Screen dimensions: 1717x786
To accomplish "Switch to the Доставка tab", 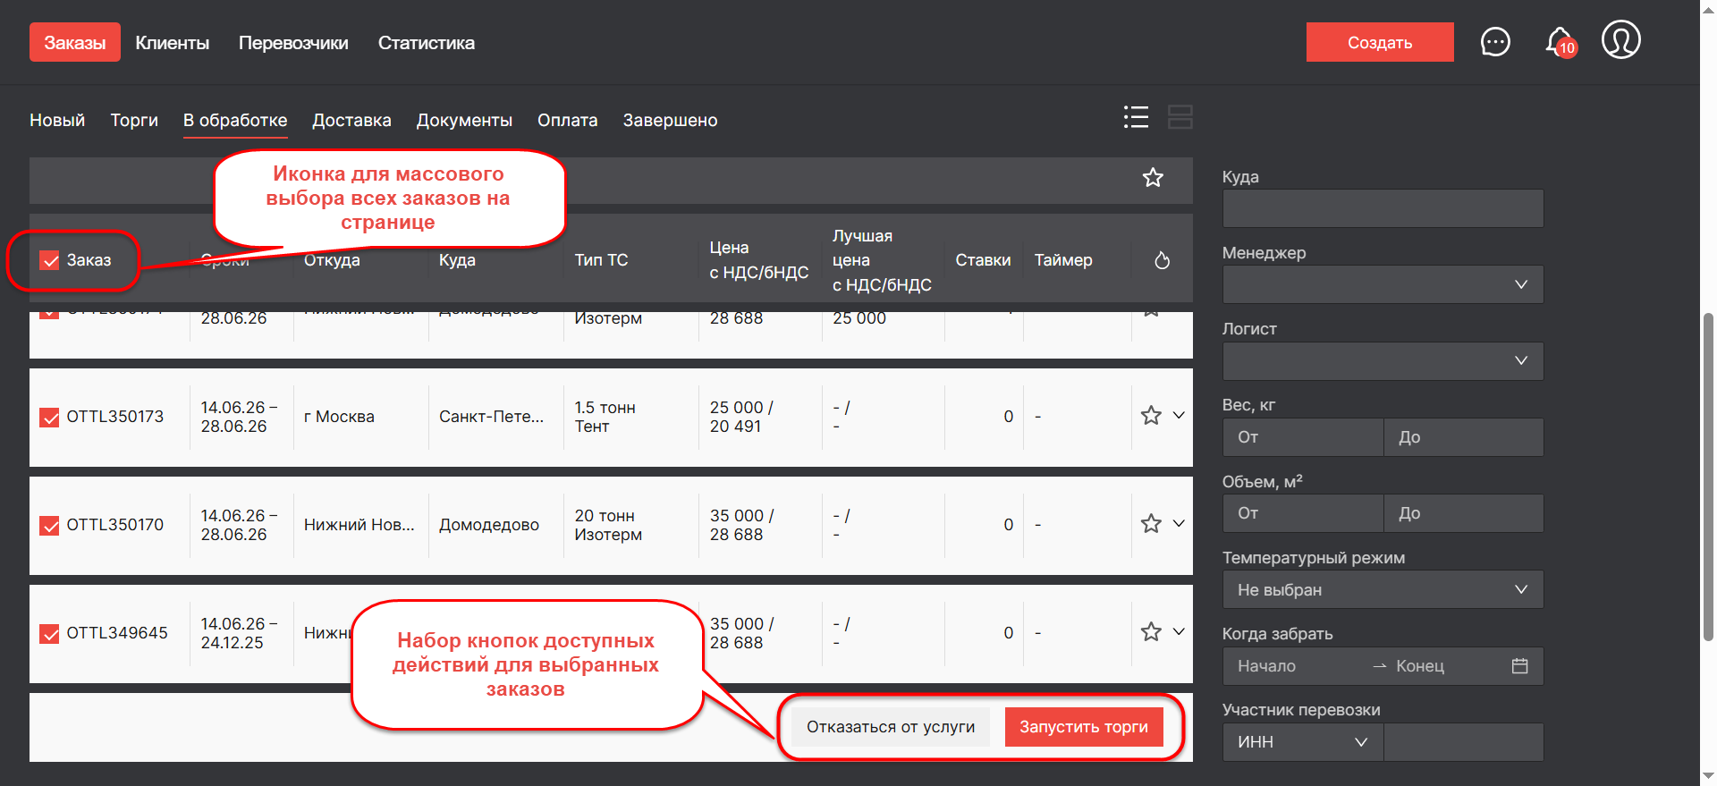I will click(x=351, y=121).
